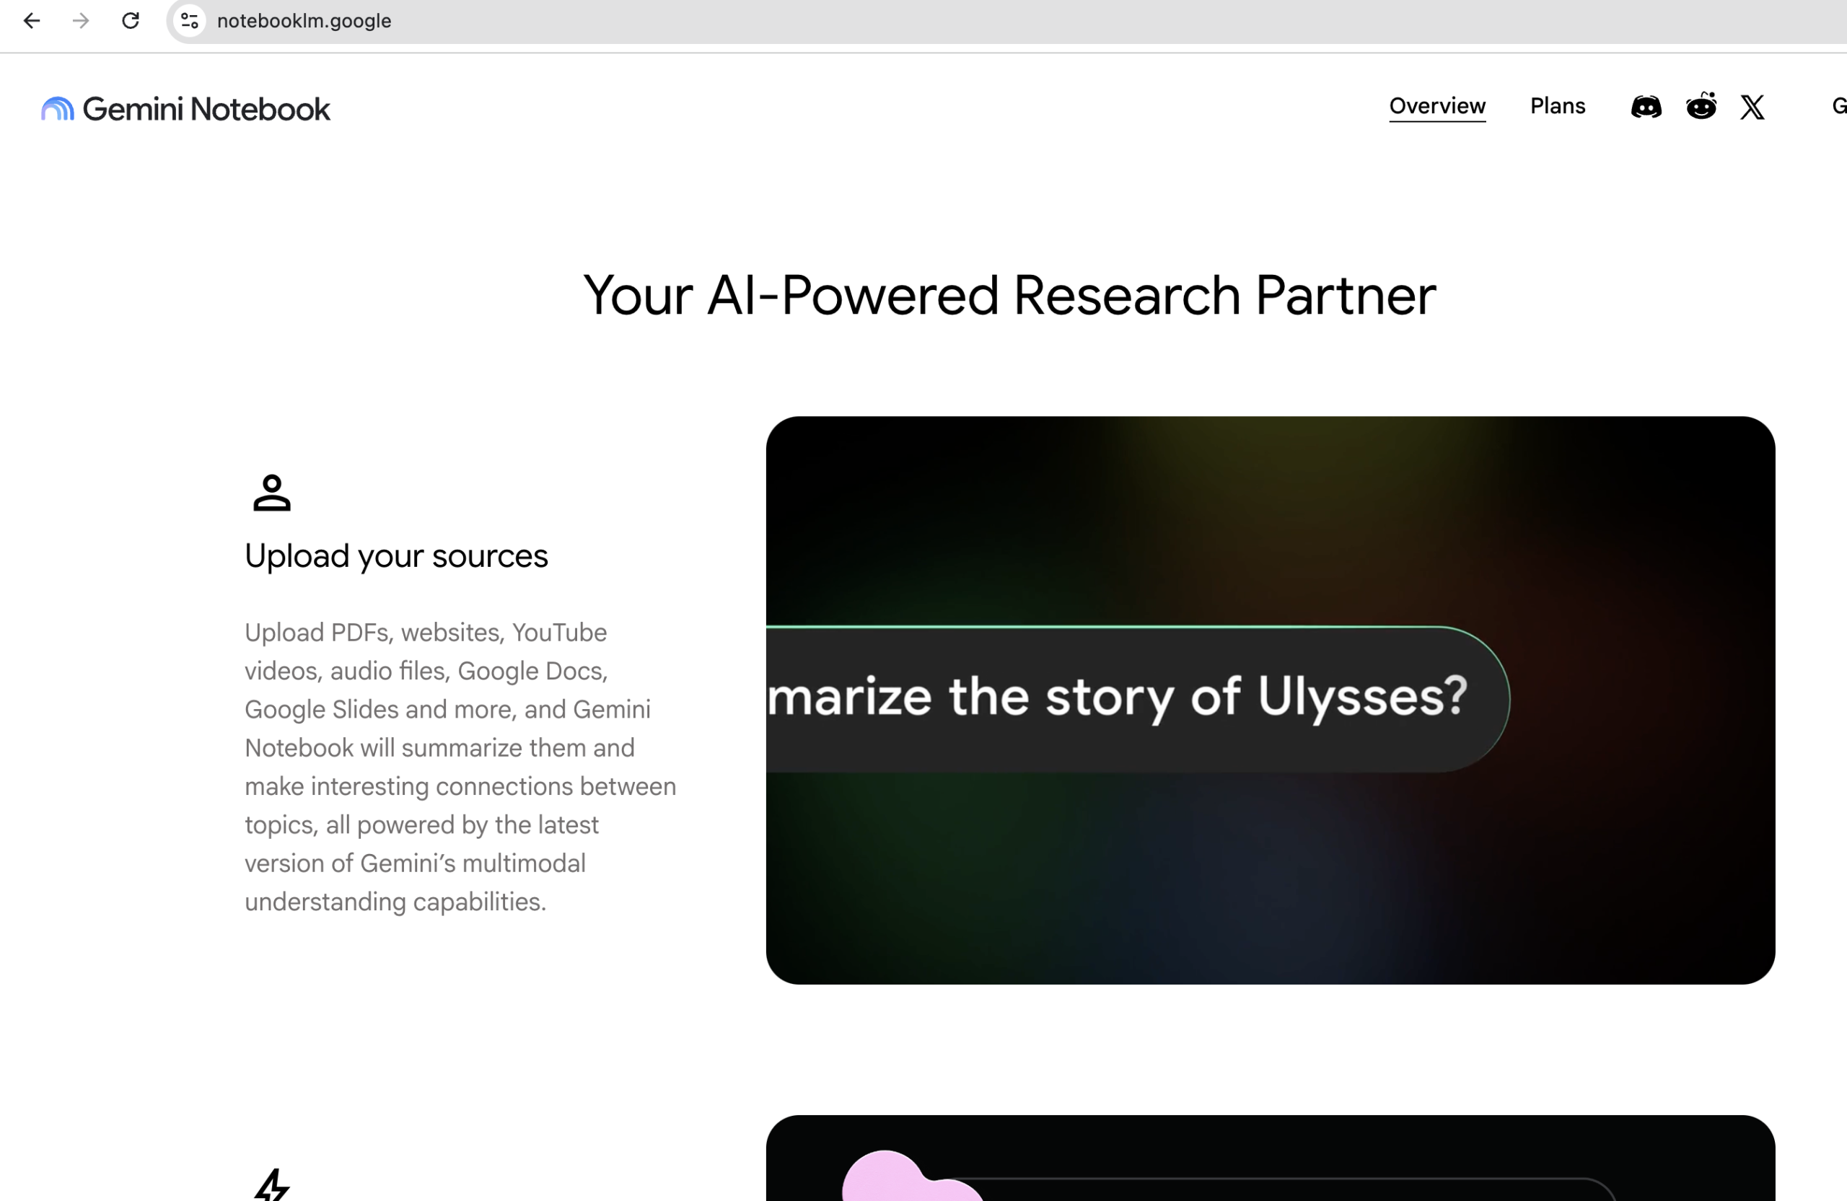This screenshot has height=1201, width=1847.
Task: Go forward to the next page
Action: point(81,21)
